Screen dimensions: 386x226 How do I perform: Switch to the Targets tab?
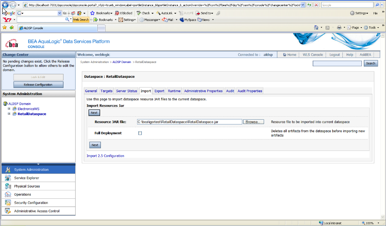tap(106, 91)
